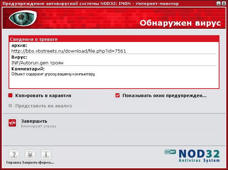Click the архив: field label
This screenshot has width=228, height=170.
pos(19,46)
